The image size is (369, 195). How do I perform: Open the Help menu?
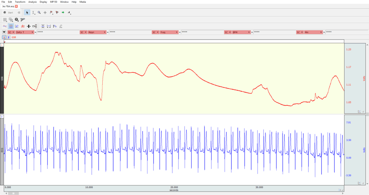click(74, 2)
